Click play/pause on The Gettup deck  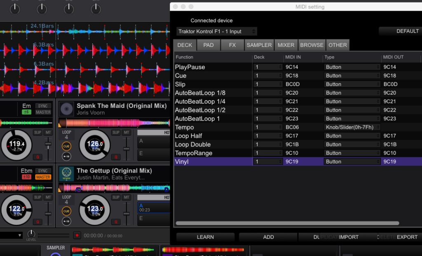pyautogui.click(x=66, y=221)
